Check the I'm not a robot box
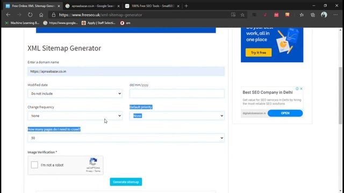 click(34, 165)
